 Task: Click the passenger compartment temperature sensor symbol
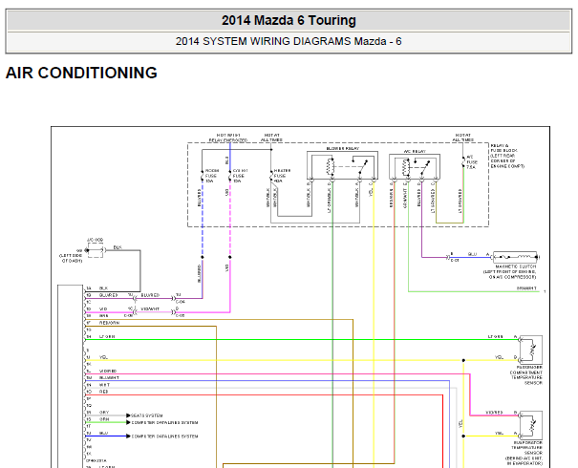click(531, 349)
